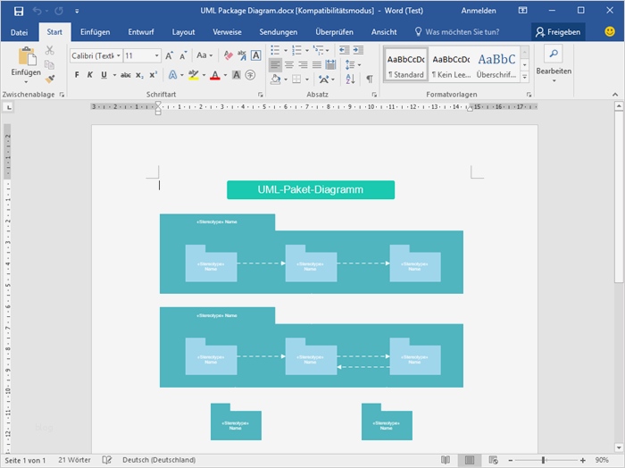Toggle superscript x² formatting

(x=154, y=75)
